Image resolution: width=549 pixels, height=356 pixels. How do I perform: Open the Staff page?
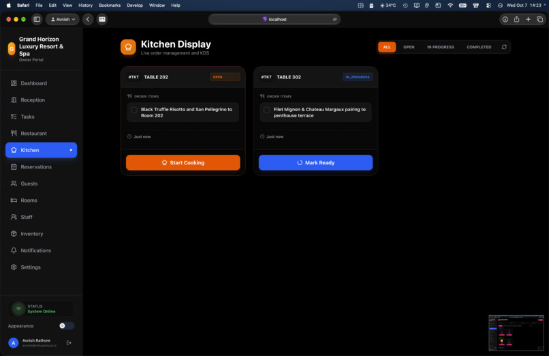pos(41,217)
